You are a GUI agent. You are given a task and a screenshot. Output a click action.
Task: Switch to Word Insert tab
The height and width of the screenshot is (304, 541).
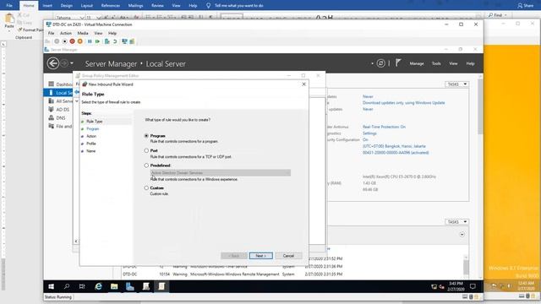(x=47, y=6)
